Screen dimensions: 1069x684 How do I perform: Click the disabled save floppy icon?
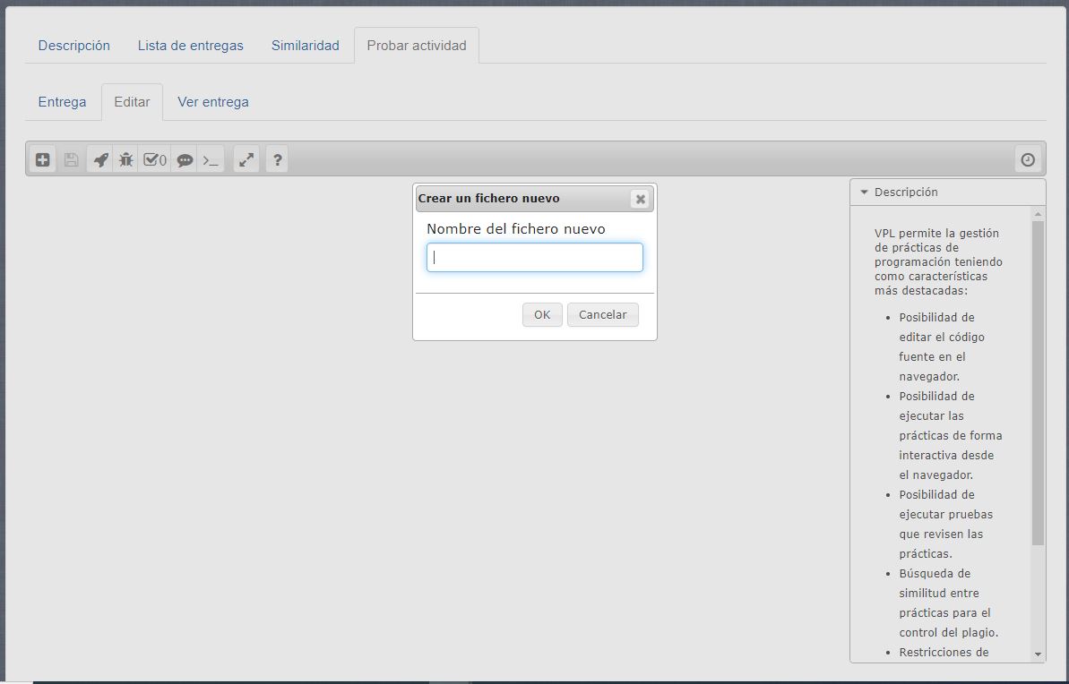pos(71,160)
